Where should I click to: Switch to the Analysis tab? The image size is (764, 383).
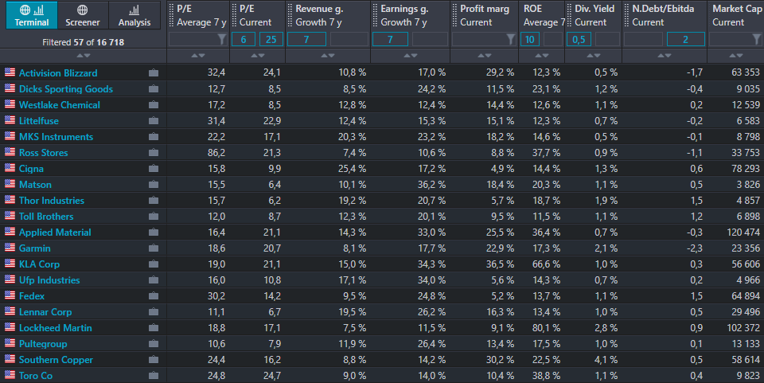[134, 15]
